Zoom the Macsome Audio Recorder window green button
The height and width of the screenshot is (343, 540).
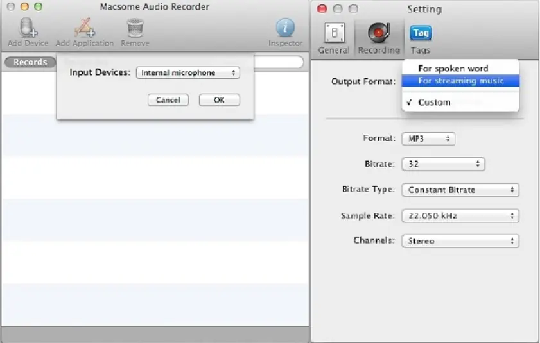coord(39,6)
